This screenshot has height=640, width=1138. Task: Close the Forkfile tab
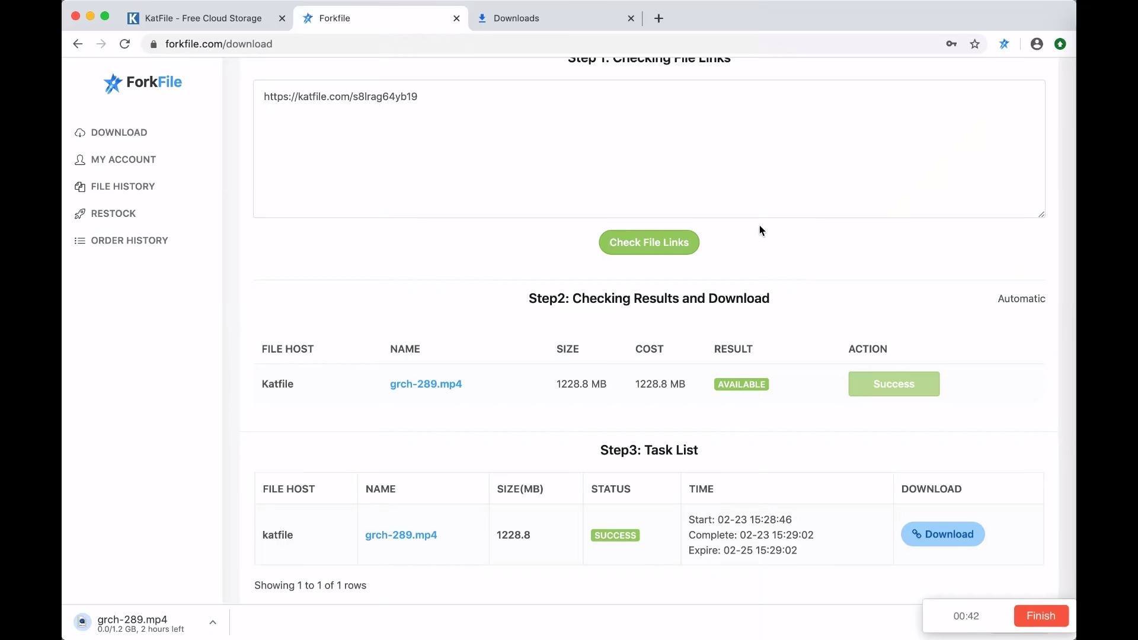(456, 18)
